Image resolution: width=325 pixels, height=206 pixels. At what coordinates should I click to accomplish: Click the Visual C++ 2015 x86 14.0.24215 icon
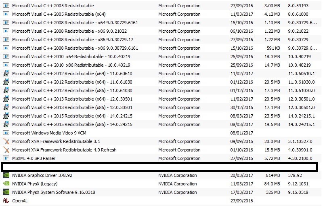point(6,124)
